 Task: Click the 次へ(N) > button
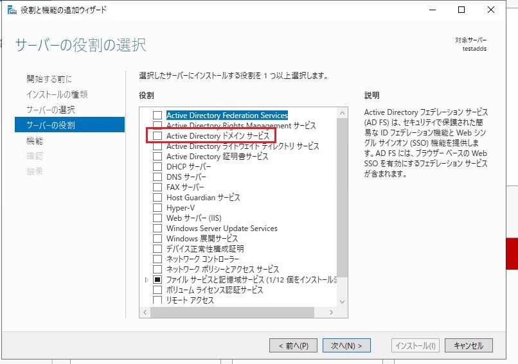[x=346, y=345]
